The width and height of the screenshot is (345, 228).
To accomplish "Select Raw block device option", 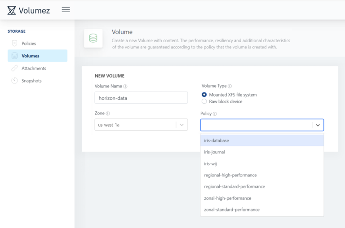I will (204, 101).
